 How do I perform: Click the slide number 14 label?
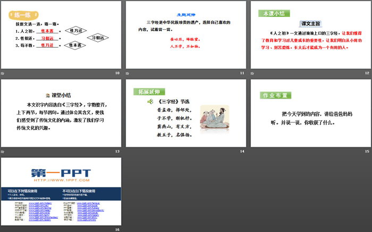242,151
